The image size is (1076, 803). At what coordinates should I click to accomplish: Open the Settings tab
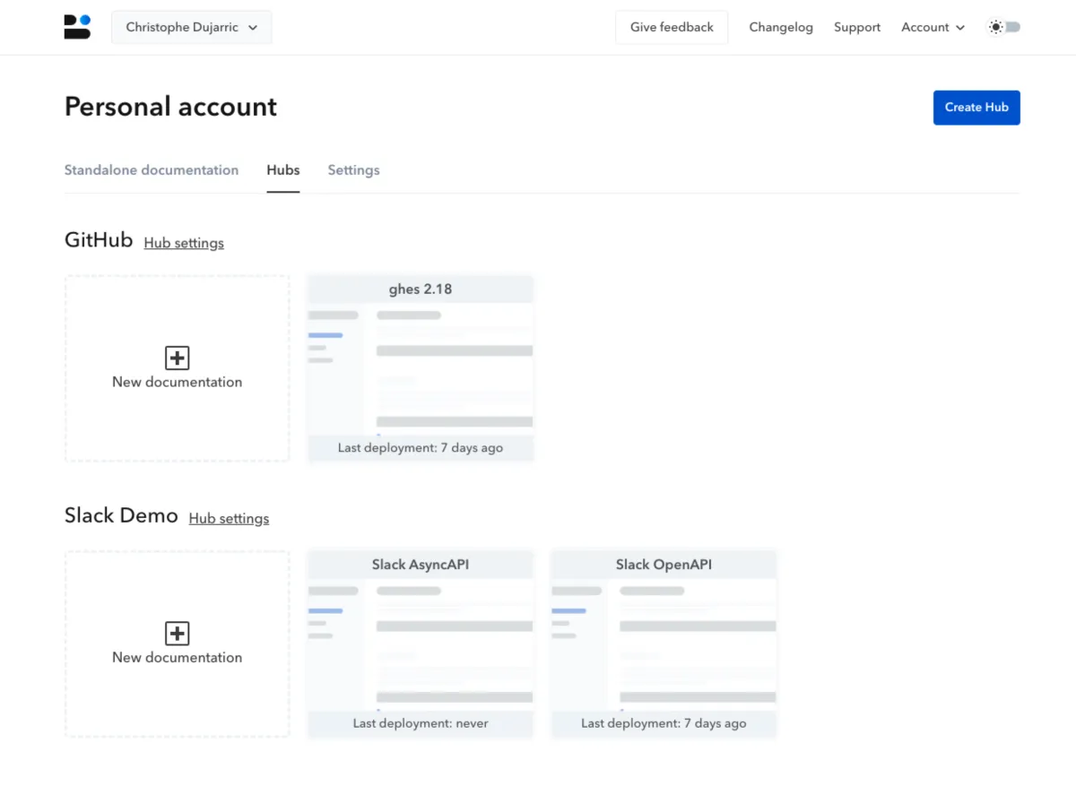(353, 170)
